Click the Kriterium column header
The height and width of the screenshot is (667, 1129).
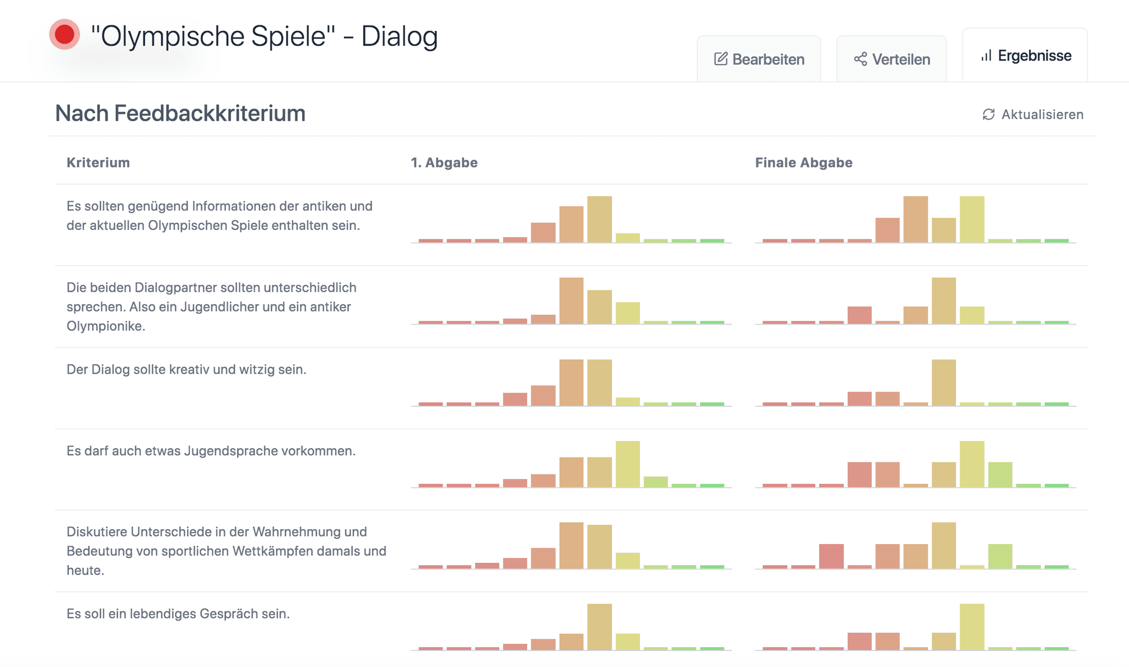(98, 163)
